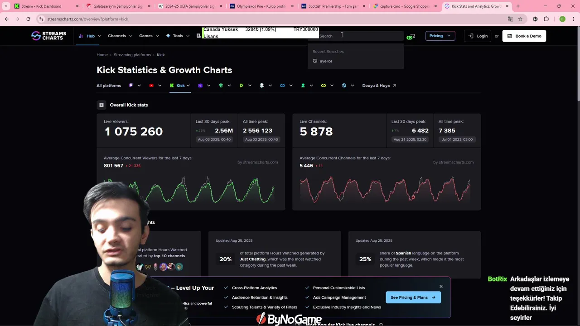The image size is (580, 326).
Task: Open browser Extensions puzzle icon
Action: coord(546,19)
